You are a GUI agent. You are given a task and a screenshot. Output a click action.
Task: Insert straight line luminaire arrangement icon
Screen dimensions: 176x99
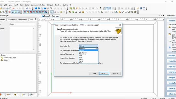coord(123,12)
